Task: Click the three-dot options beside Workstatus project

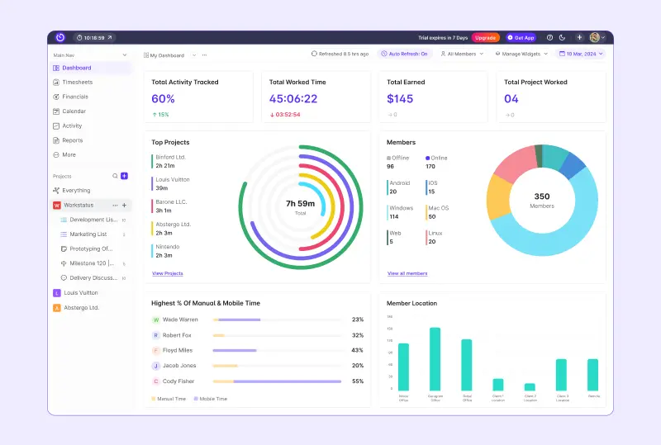Action: pyautogui.click(x=115, y=205)
